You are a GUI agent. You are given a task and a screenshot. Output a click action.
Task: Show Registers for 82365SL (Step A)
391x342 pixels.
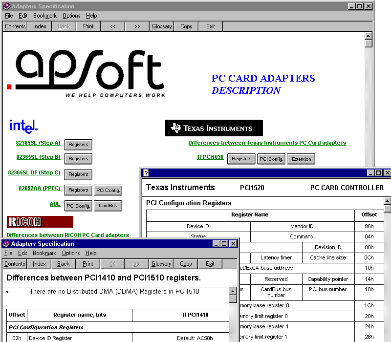[x=78, y=145]
